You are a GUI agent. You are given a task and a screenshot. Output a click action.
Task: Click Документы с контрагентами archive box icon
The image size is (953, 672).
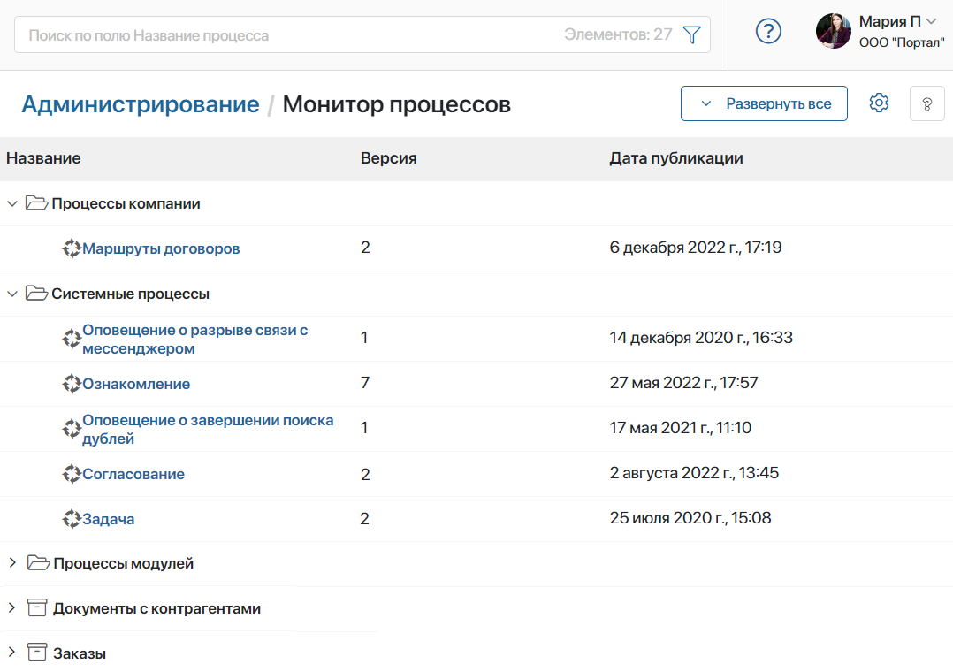pos(37,607)
